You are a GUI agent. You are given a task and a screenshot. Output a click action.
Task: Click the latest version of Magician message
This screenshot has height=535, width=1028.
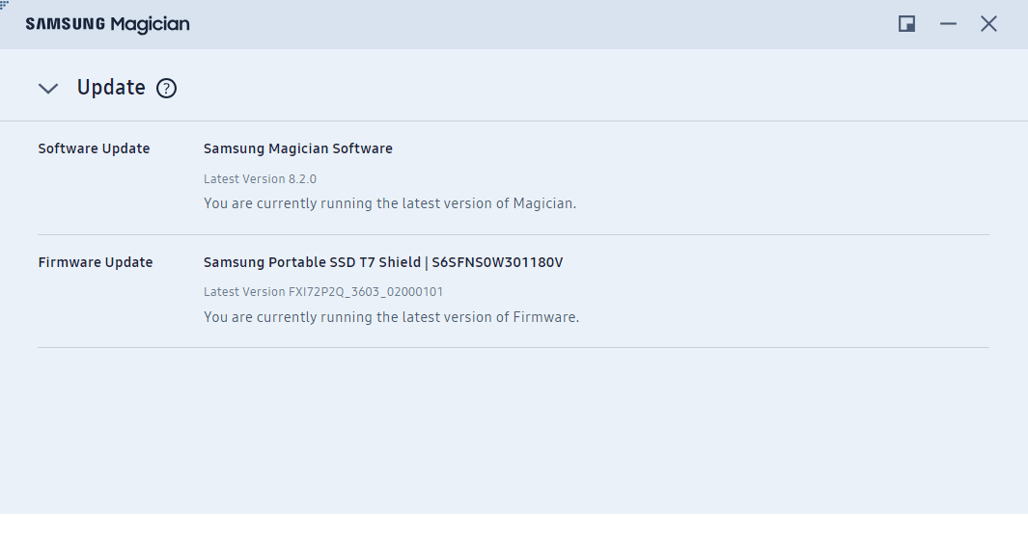(389, 203)
